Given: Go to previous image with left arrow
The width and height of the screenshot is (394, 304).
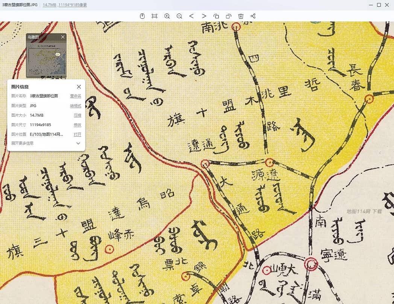Looking at the screenshot, I should (191, 16).
